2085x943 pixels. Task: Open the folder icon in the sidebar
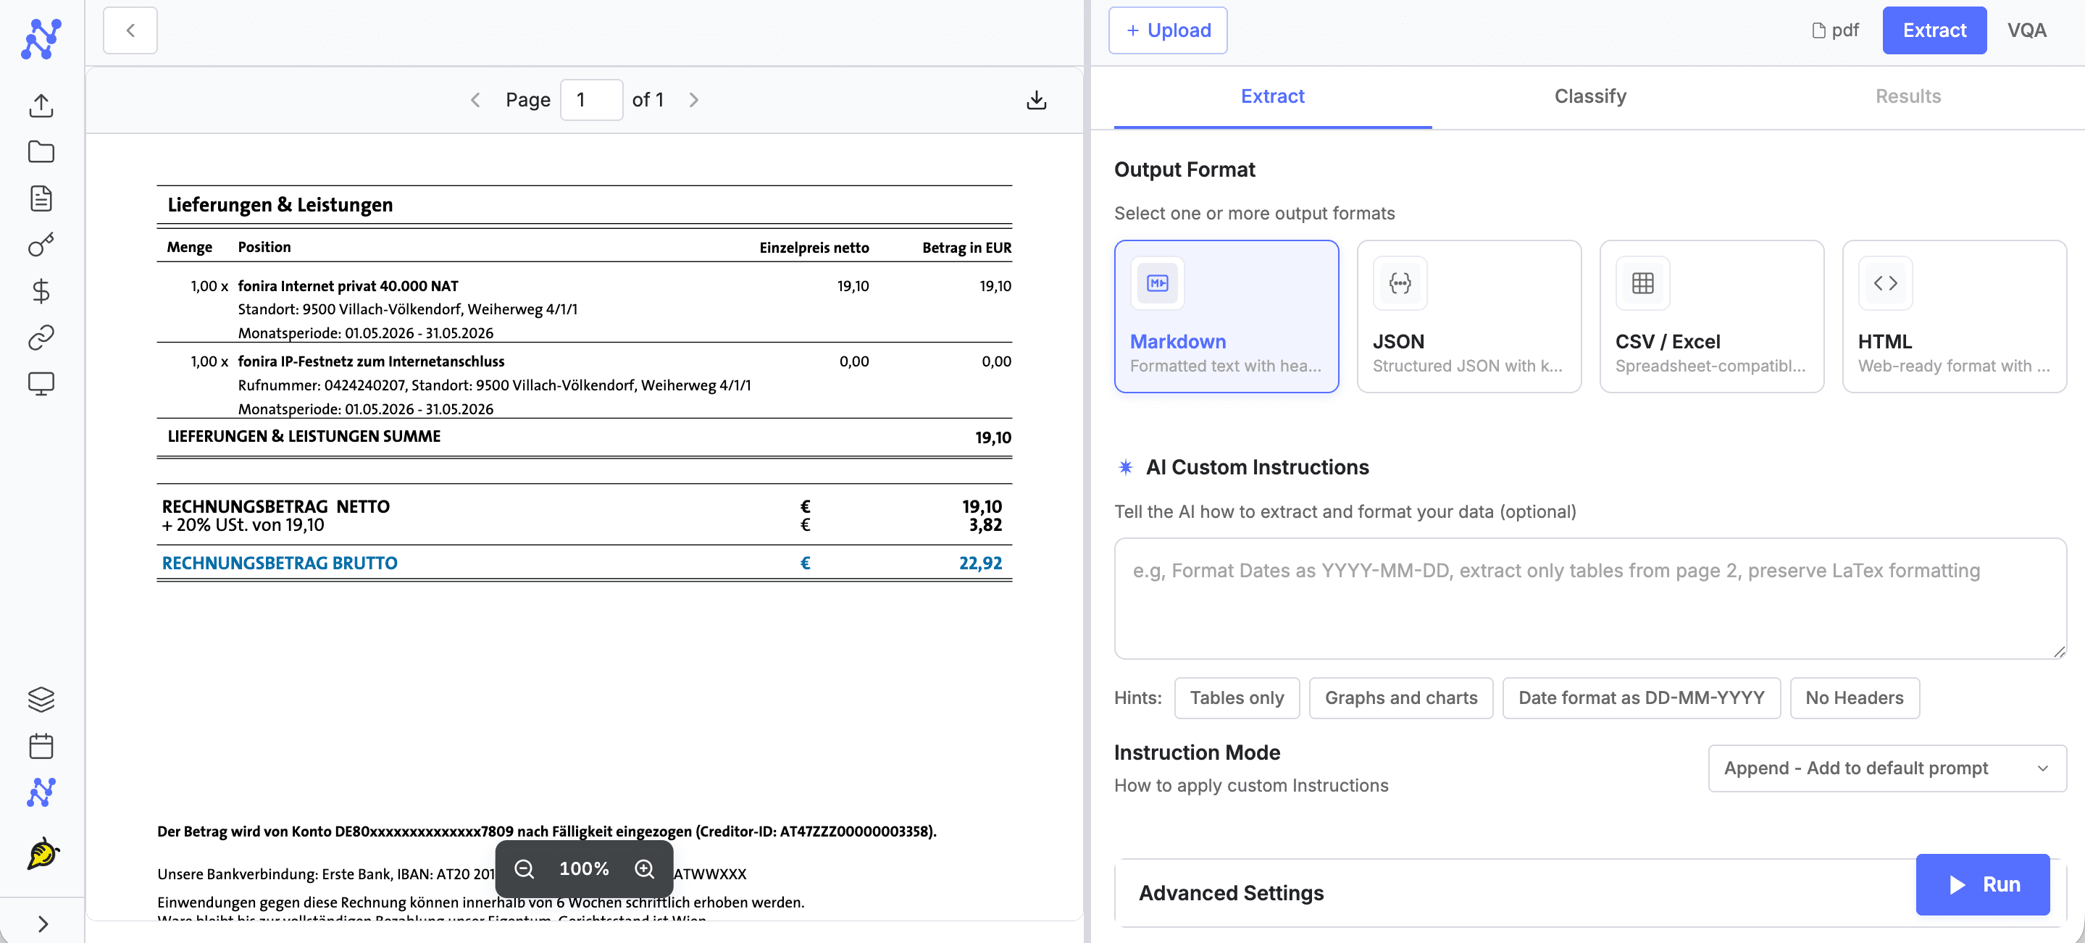[41, 151]
